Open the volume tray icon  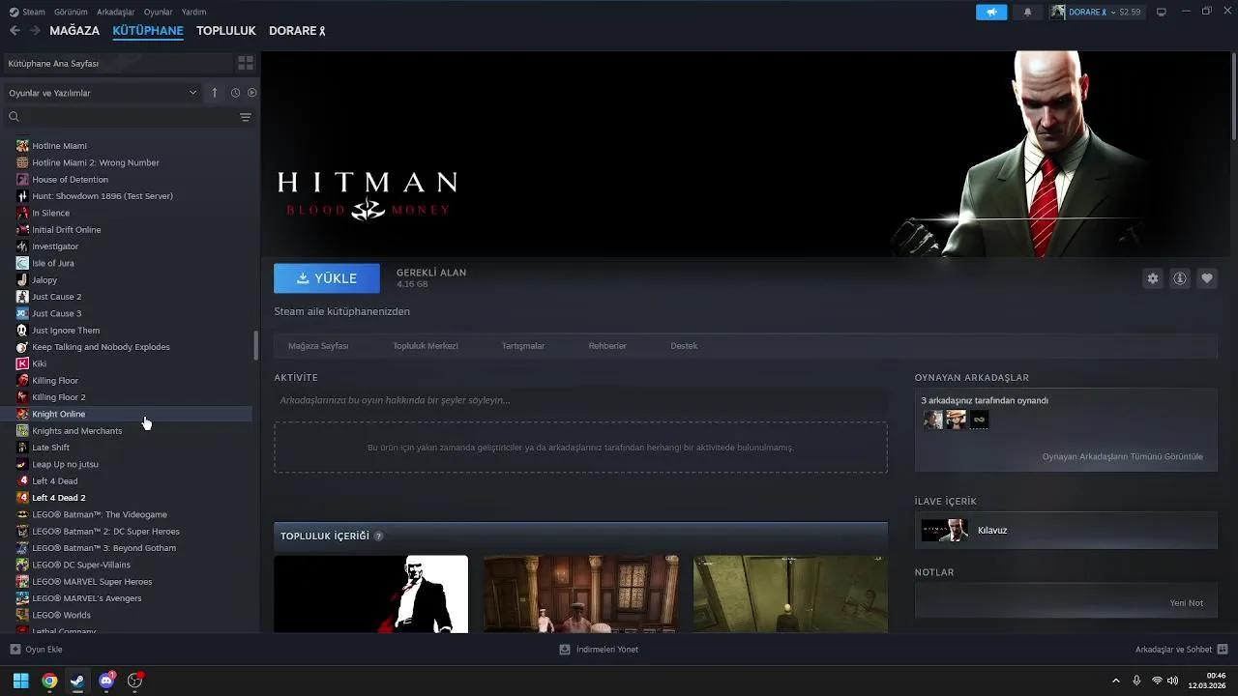(1172, 681)
